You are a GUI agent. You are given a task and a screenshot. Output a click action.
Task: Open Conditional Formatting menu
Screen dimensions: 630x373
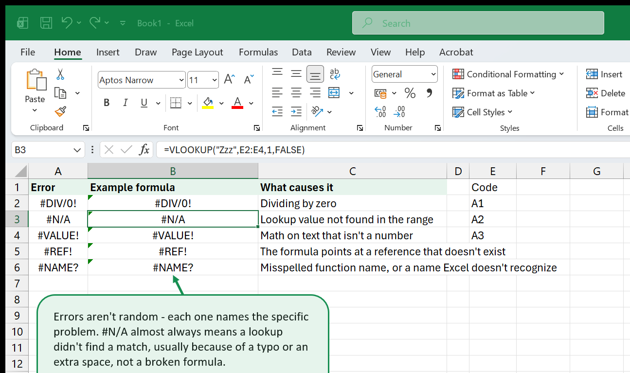[508, 74]
